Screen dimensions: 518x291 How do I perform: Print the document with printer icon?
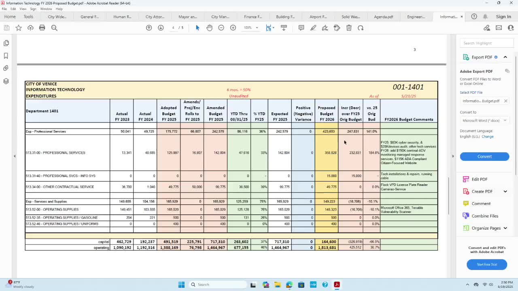tap(42, 27)
